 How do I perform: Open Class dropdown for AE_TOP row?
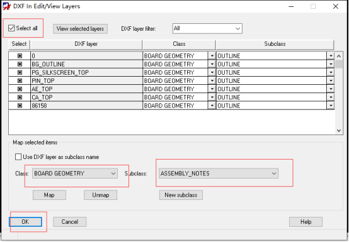point(212,89)
